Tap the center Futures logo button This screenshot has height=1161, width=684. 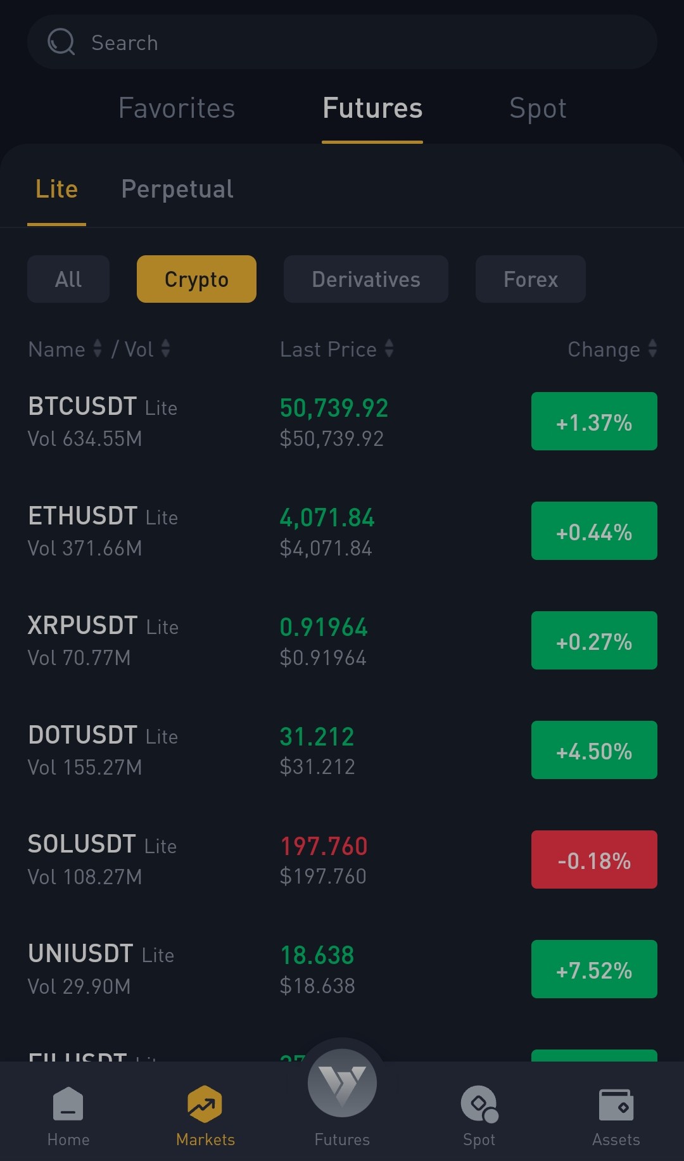[342, 1082]
